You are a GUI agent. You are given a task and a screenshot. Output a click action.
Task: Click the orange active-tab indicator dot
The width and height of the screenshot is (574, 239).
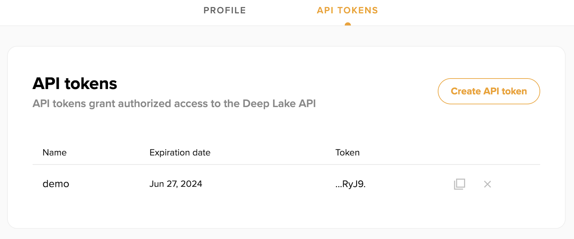click(x=347, y=24)
